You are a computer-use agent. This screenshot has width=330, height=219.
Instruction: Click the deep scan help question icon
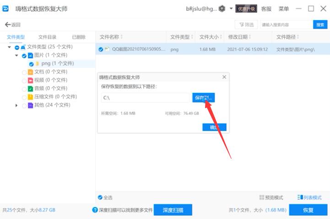click(x=95, y=210)
